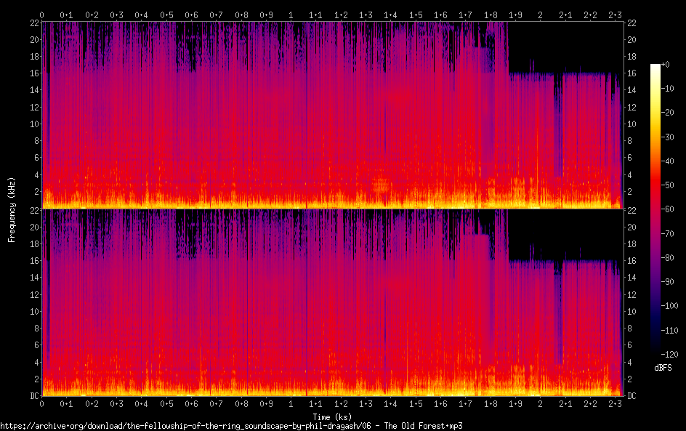Click the "Frequency (kHz)" axis label
Screen dimensions: 686x431
click(x=12, y=209)
